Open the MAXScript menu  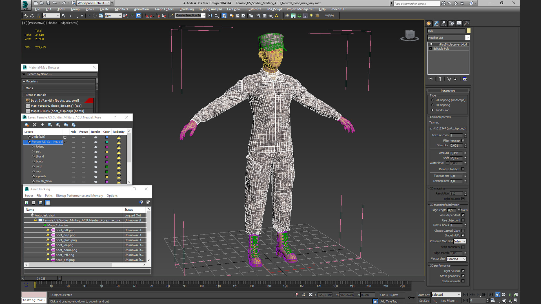click(x=274, y=9)
